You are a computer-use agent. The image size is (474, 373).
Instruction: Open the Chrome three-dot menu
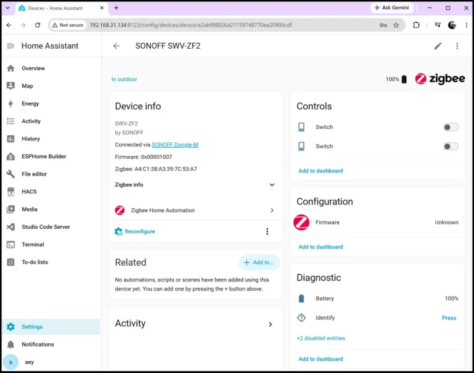467,25
